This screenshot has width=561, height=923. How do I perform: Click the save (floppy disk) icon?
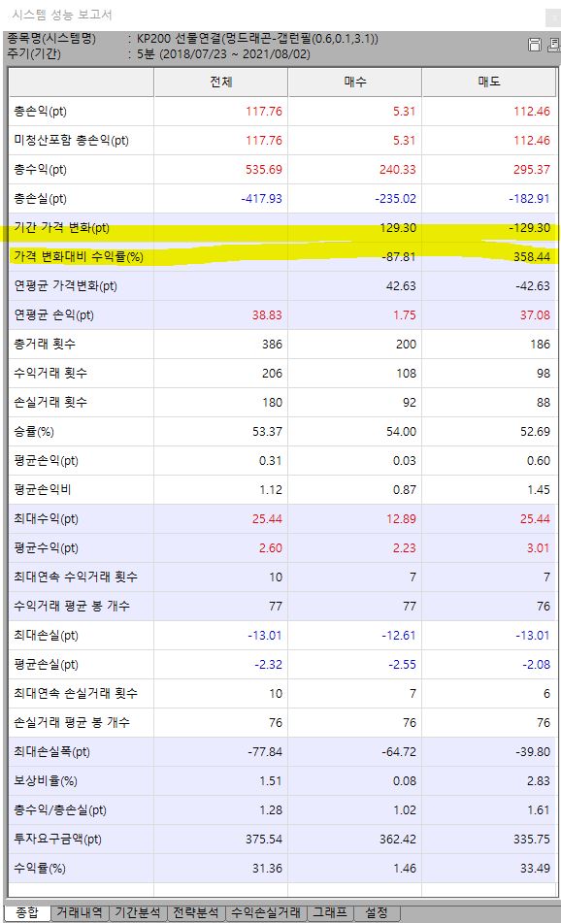tap(535, 45)
